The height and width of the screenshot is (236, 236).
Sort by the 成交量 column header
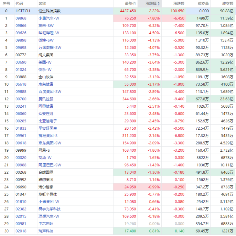point(203,3)
